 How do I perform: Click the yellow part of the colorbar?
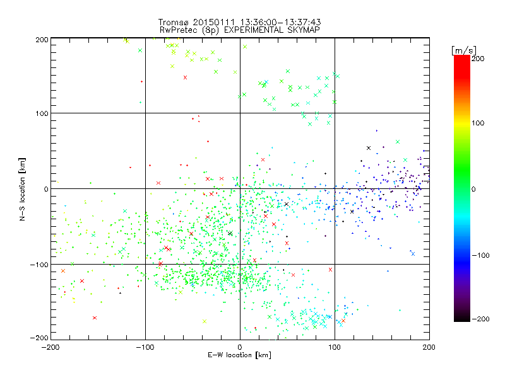click(x=462, y=123)
